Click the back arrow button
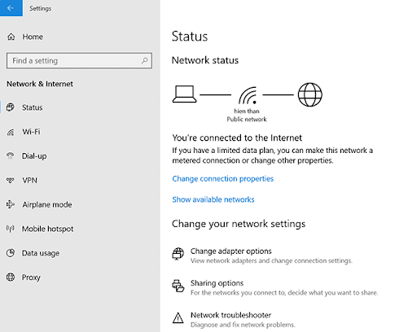 (11, 8)
